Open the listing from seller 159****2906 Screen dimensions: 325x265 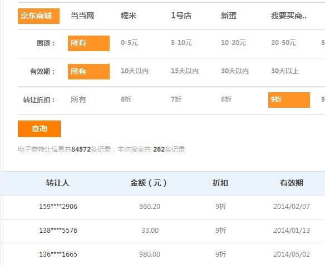[58, 207]
